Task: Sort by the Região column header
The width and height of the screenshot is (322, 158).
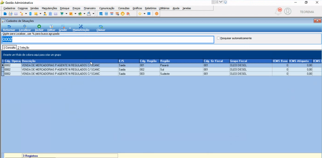Action: pos(181,61)
